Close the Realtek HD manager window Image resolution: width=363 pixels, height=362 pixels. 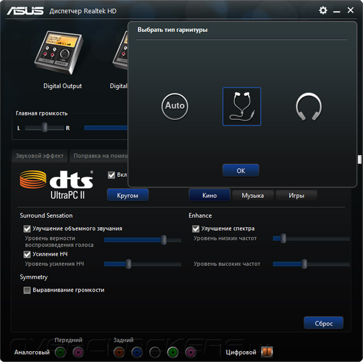tap(351, 10)
